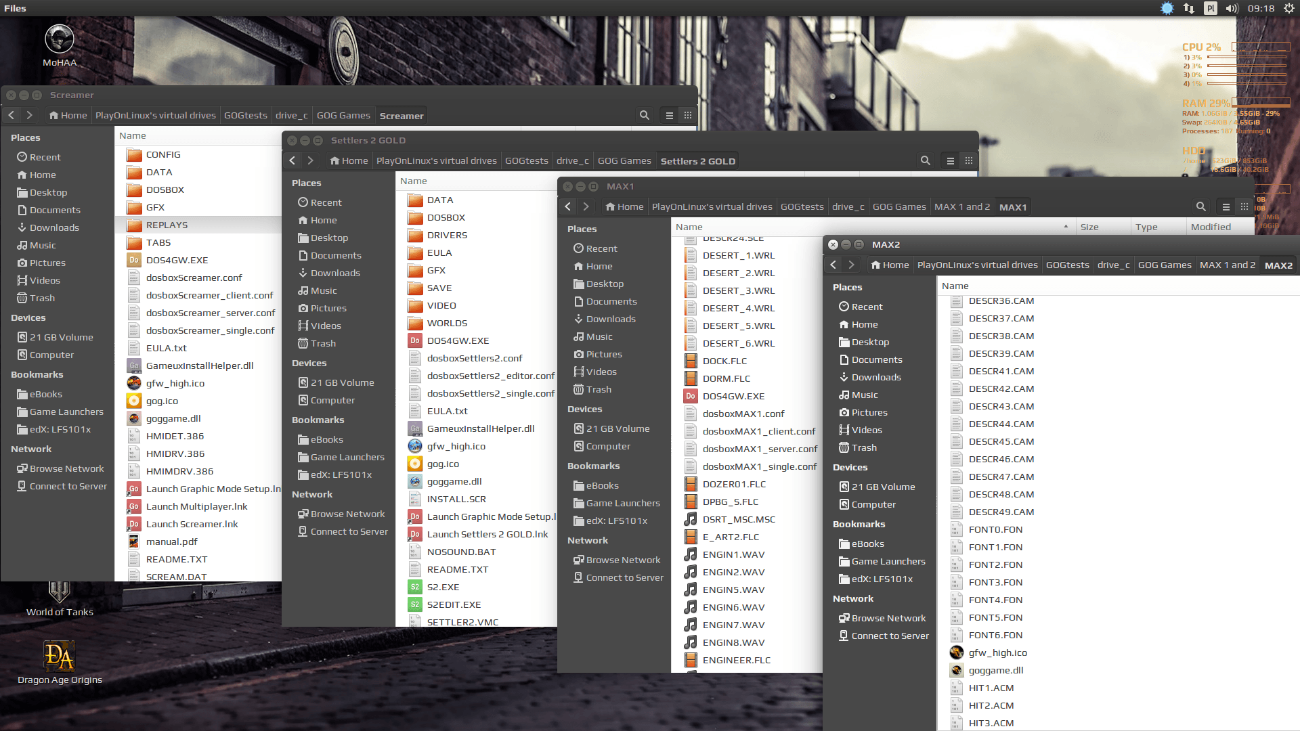Go forward in Settlers 2 GOLD window
Viewport: 1300px width, 731px height.
311,160
